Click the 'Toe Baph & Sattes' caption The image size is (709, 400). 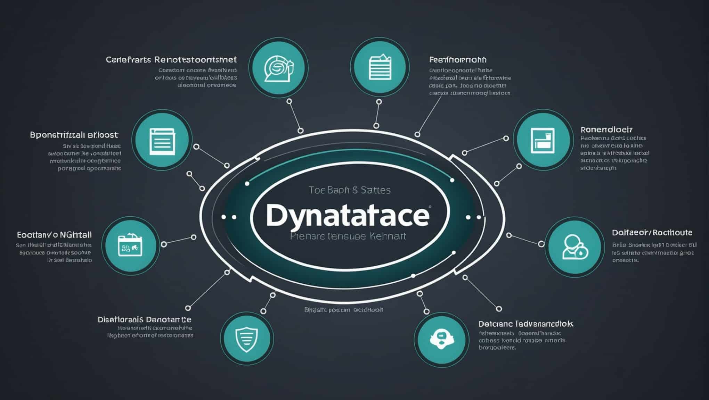point(349,190)
